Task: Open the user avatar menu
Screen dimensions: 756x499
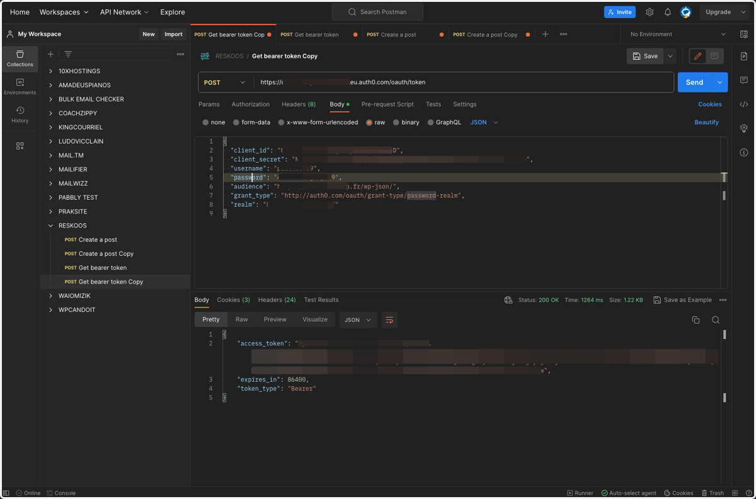Action: 686,12
